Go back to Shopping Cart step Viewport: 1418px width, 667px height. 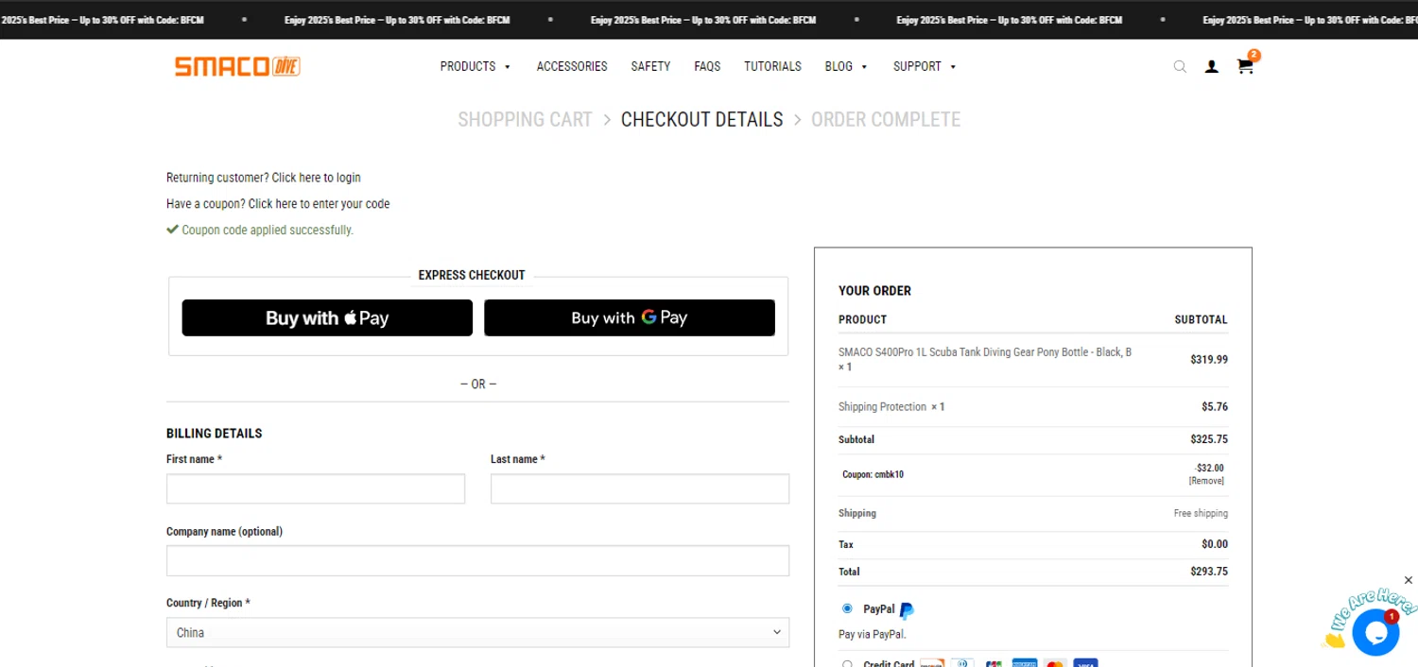[525, 120]
